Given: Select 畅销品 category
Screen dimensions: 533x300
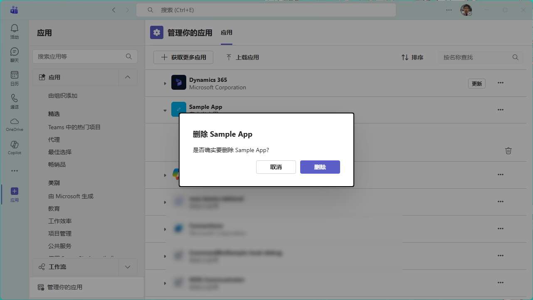Looking at the screenshot, I should pyautogui.click(x=57, y=165).
